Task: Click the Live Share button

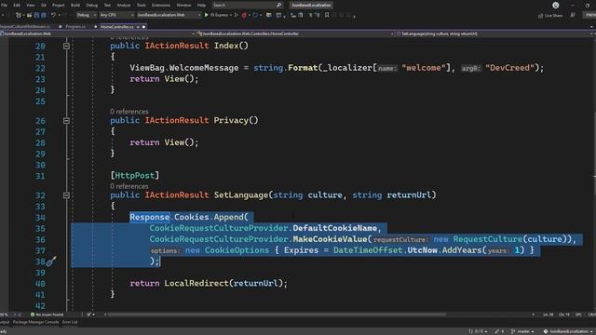Action: [x=550, y=16]
